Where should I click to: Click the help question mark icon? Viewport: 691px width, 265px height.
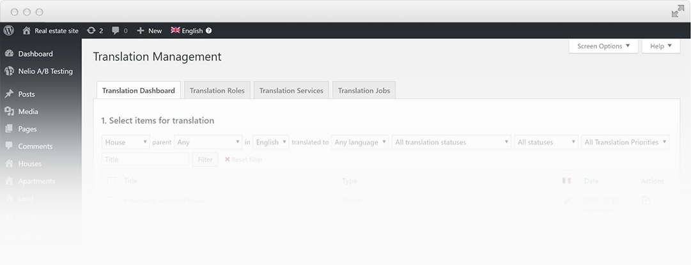(209, 31)
